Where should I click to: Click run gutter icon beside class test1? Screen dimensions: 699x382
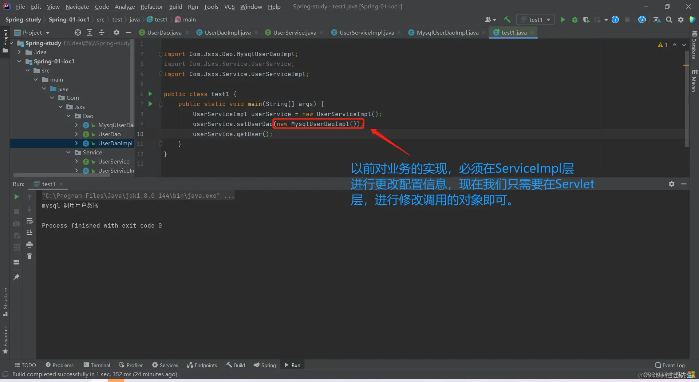150,94
